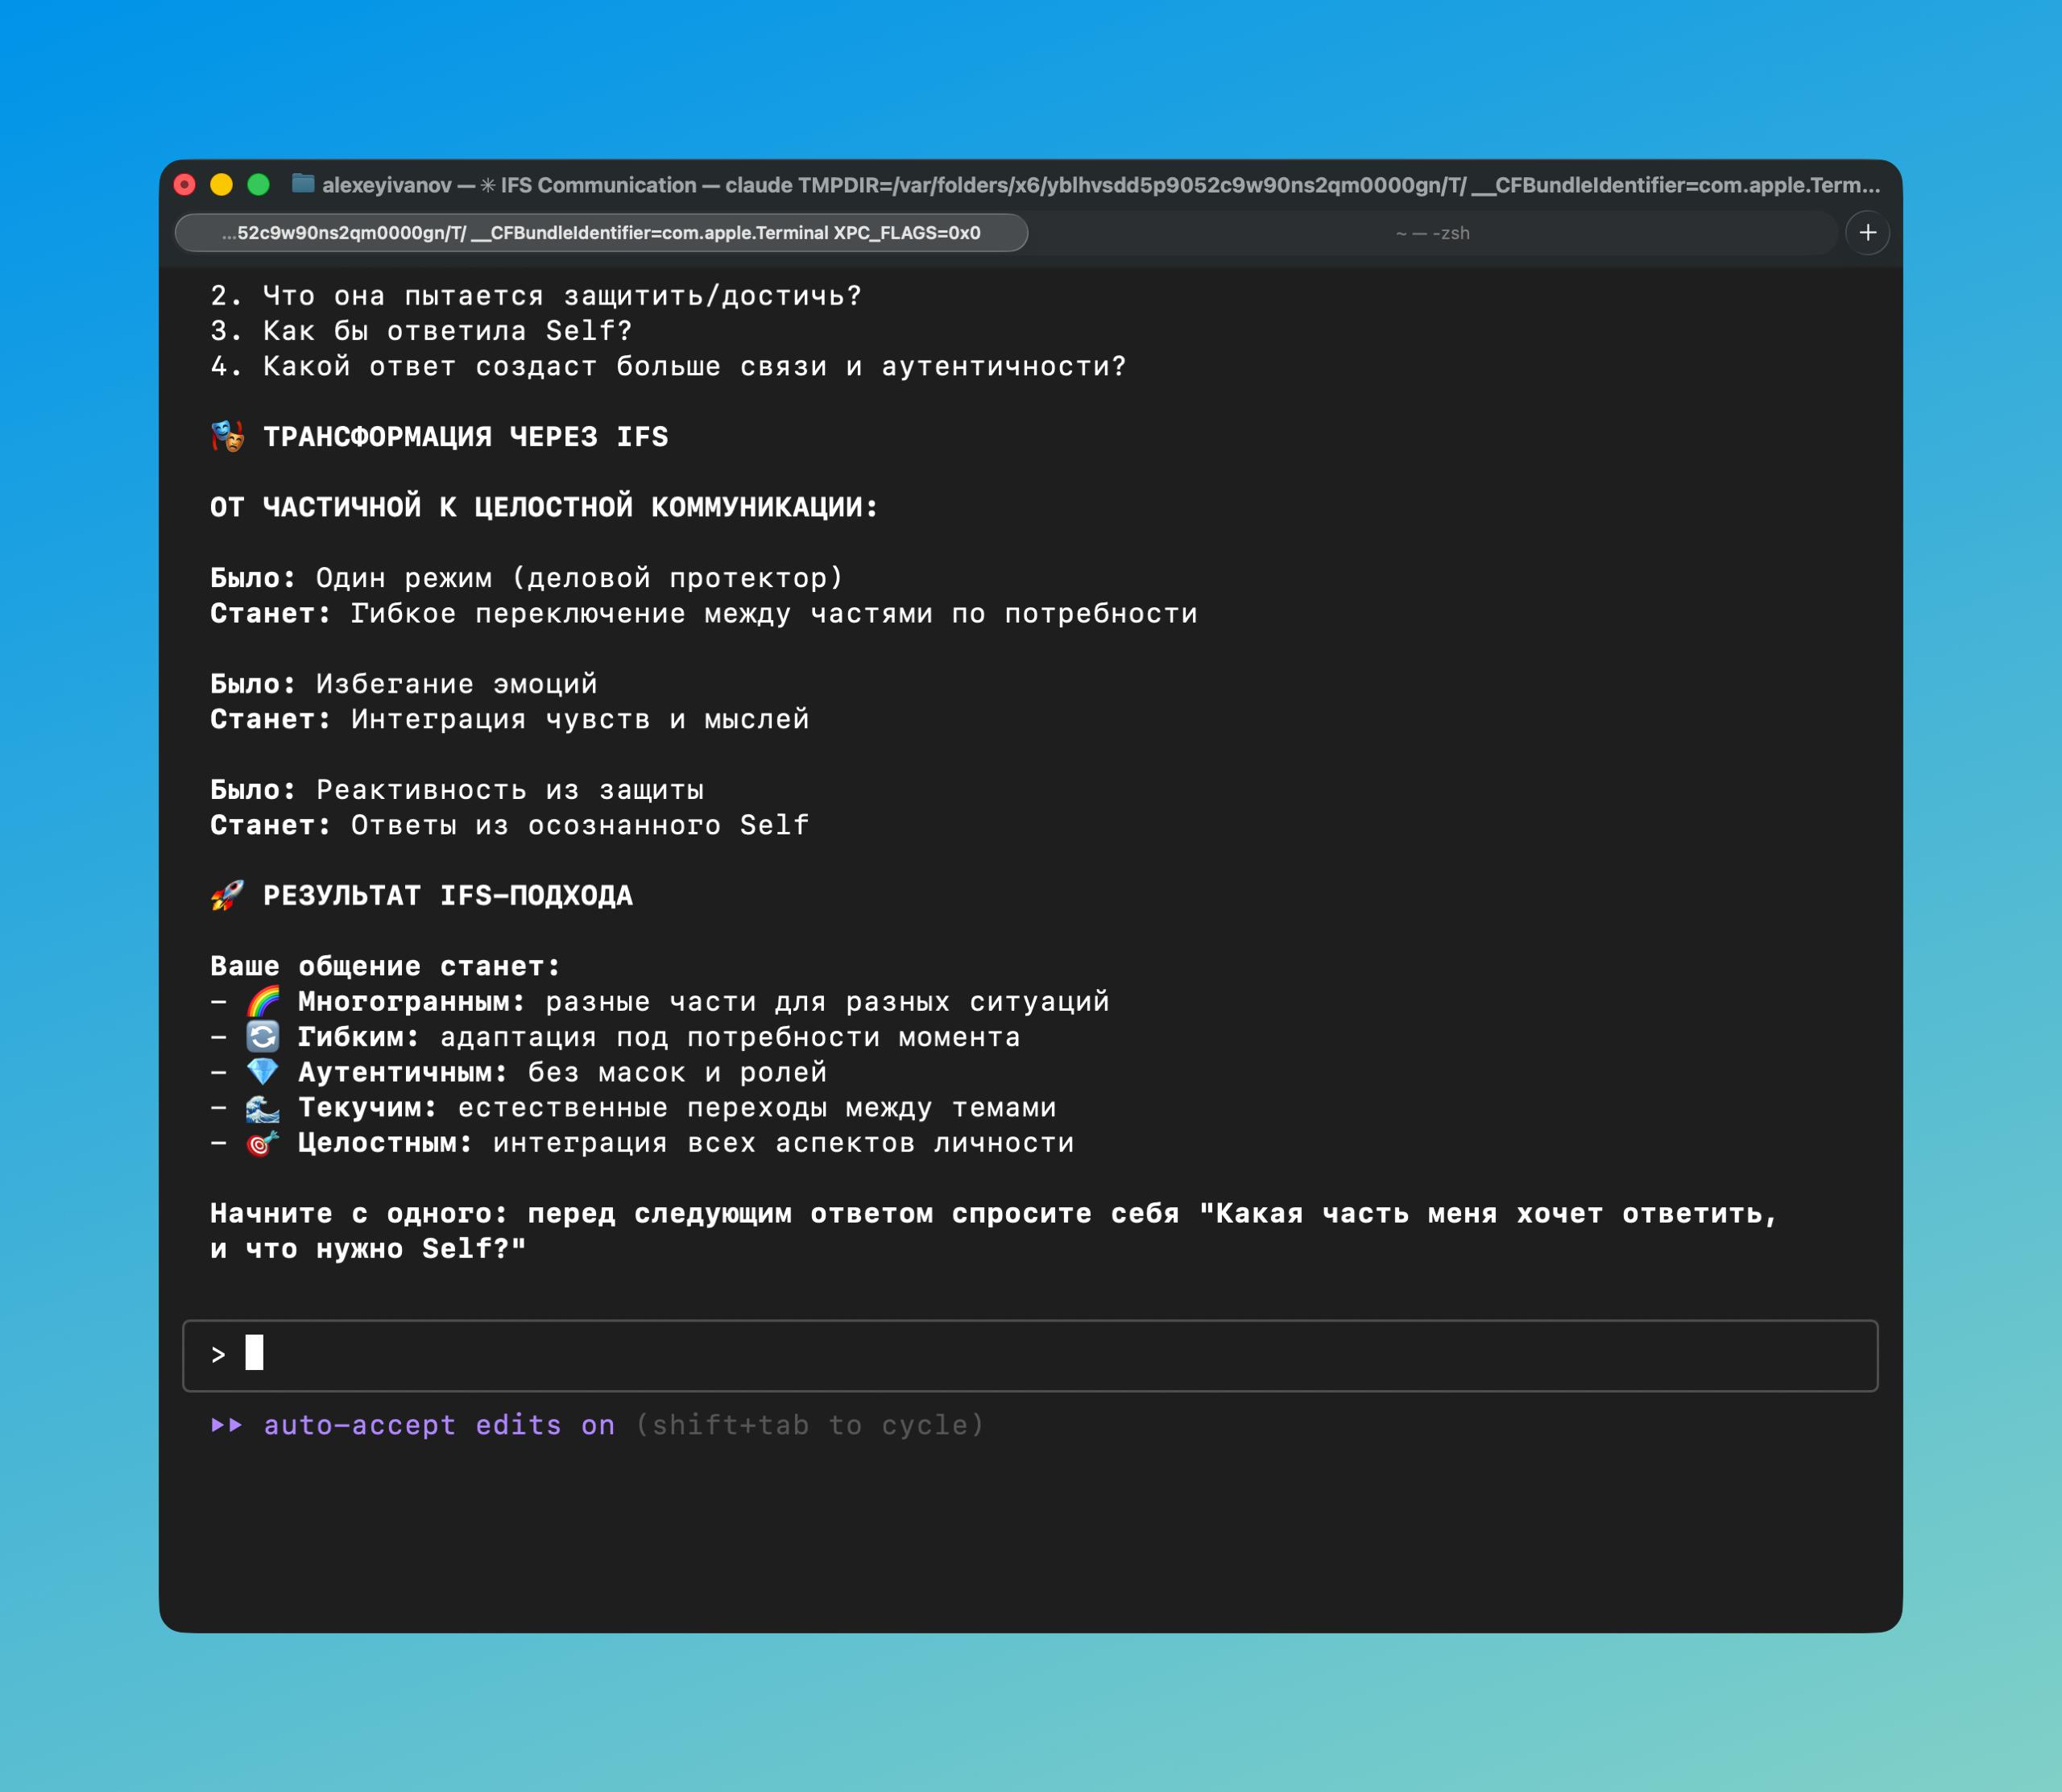Click the rainbow emoji next to Многогранным

(x=263, y=1001)
